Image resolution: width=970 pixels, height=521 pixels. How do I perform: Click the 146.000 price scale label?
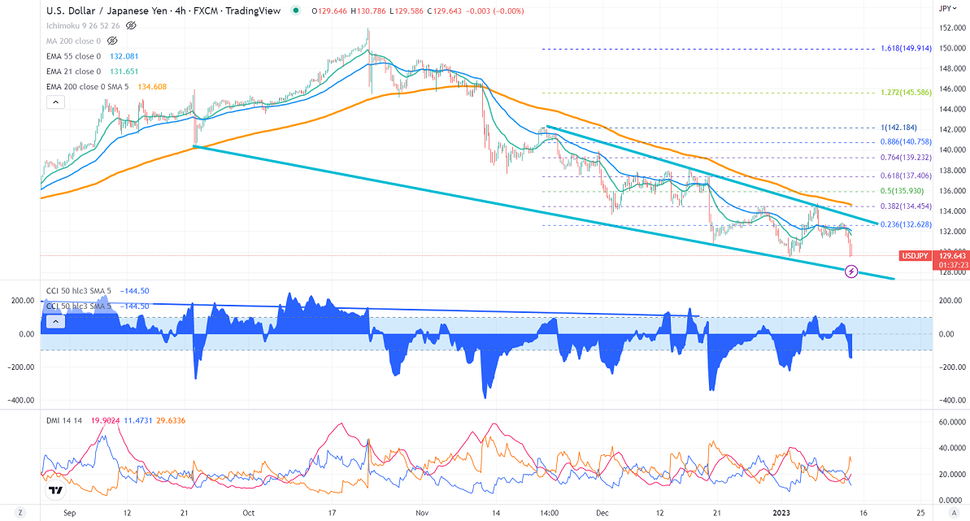[952, 89]
